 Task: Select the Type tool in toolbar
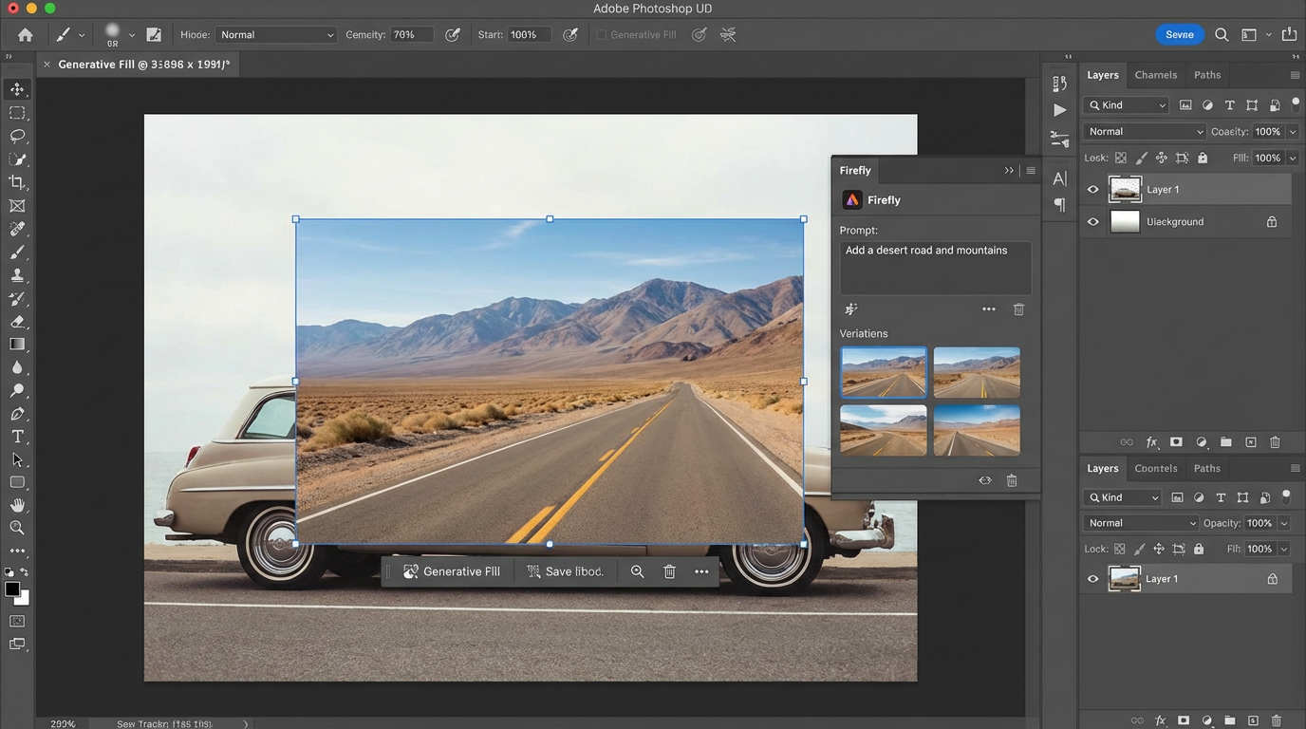coord(17,437)
